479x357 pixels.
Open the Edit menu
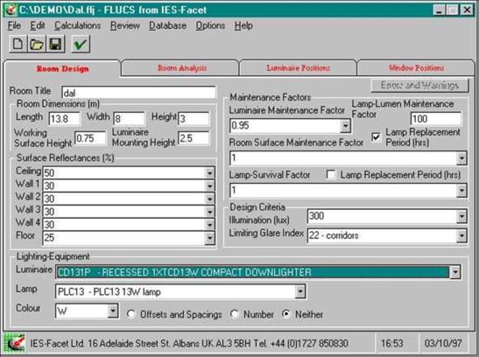click(x=38, y=25)
